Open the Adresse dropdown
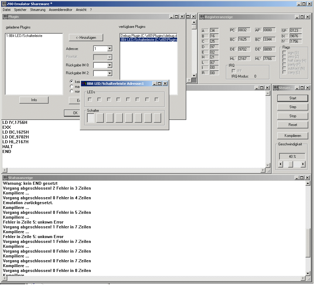 [x=110, y=48]
